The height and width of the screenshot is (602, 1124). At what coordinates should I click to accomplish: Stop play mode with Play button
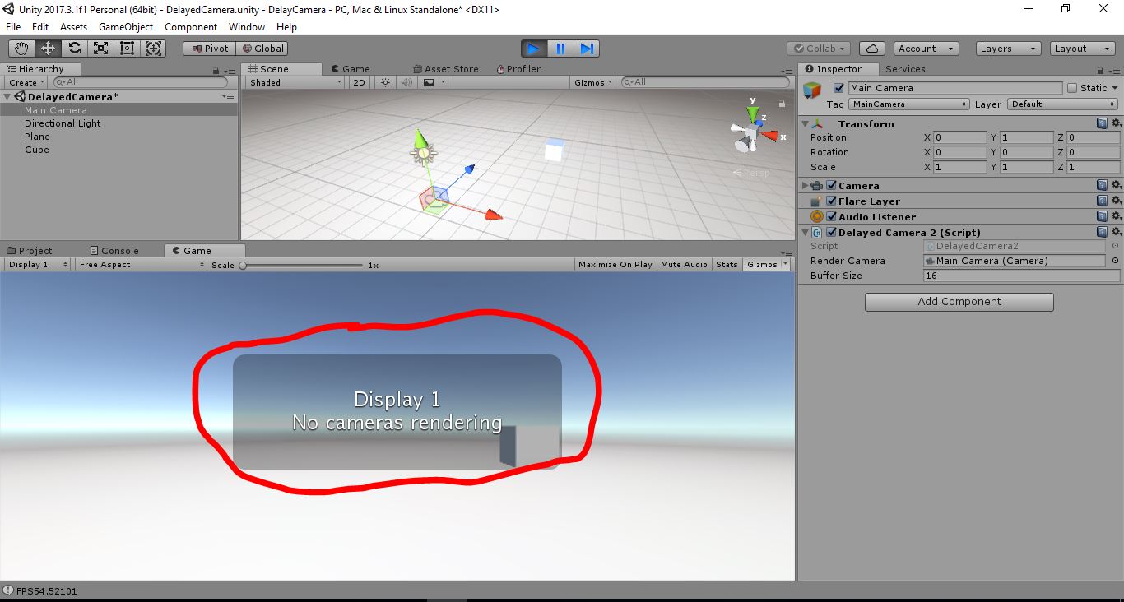click(x=534, y=49)
